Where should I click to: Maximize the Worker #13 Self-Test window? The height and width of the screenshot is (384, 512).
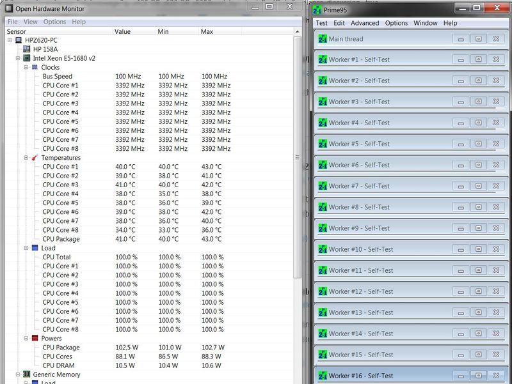(x=478, y=312)
